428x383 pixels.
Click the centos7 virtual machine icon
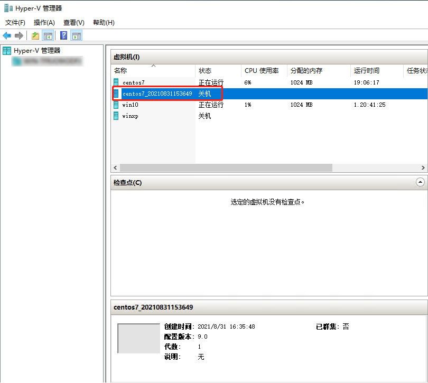(116, 82)
